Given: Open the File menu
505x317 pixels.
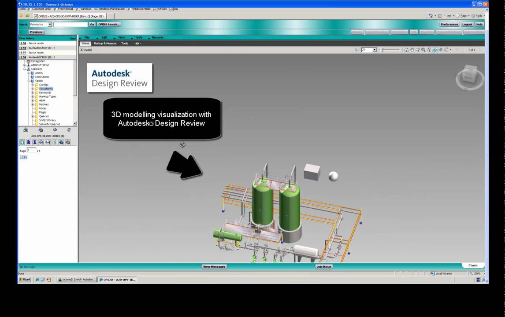Looking at the screenshot, I should [x=87, y=38].
